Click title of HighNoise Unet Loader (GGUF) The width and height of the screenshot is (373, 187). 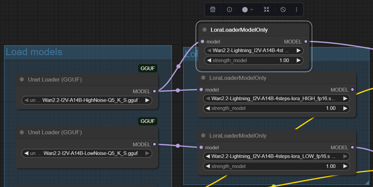click(55, 79)
